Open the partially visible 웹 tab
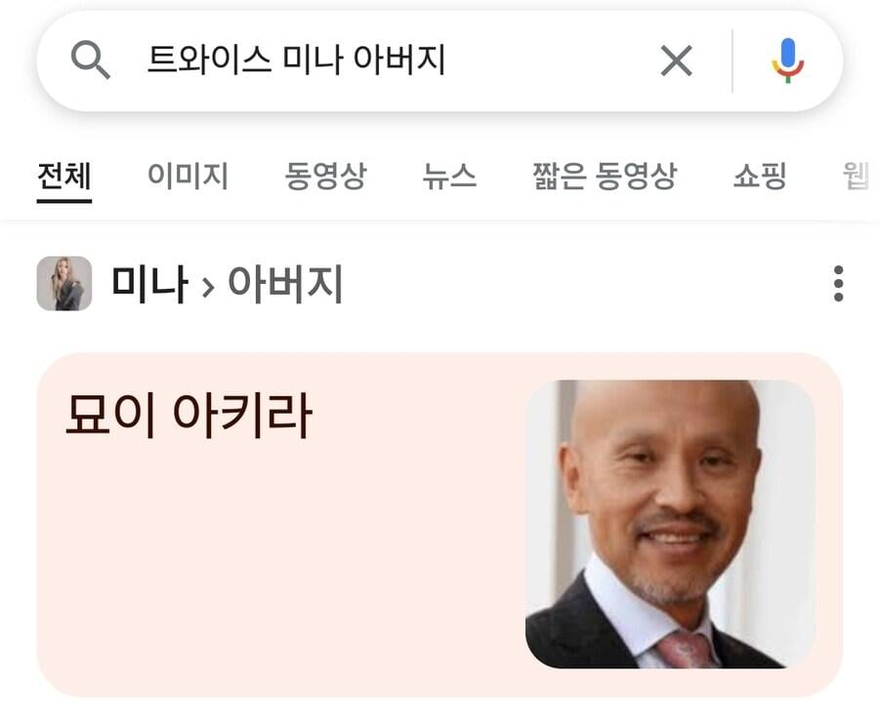879x720 pixels. pos(858,177)
